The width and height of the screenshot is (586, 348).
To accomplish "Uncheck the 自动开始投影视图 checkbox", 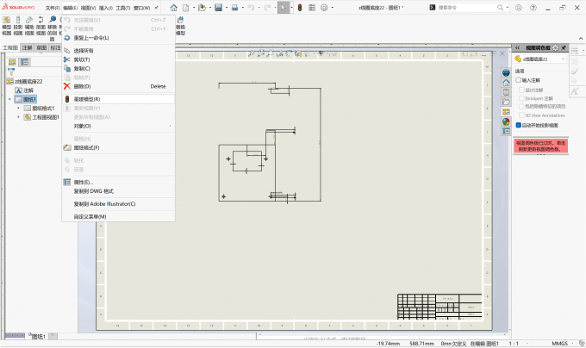I will 519,125.
